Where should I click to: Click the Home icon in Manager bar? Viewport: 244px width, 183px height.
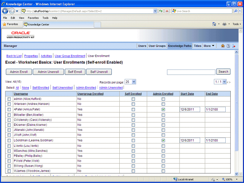(223, 46)
